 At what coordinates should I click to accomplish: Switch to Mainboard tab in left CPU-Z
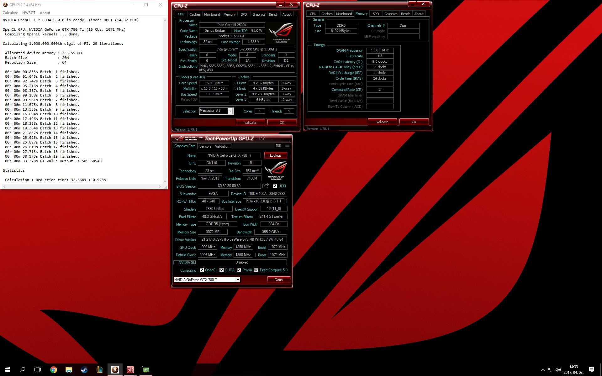tap(212, 14)
